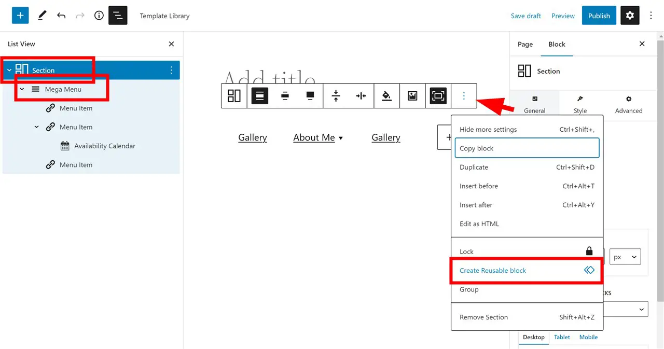Click the Publish button
This screenshot has width=664, height=349.
599,16
